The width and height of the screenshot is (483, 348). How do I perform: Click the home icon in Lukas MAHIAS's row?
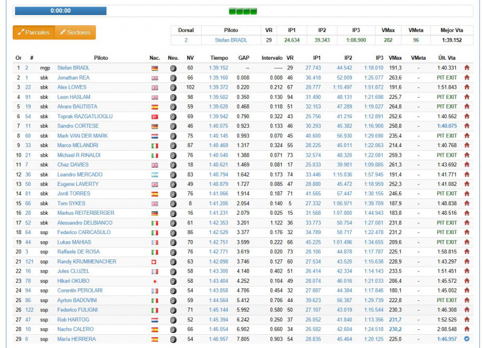pos(467,242)
